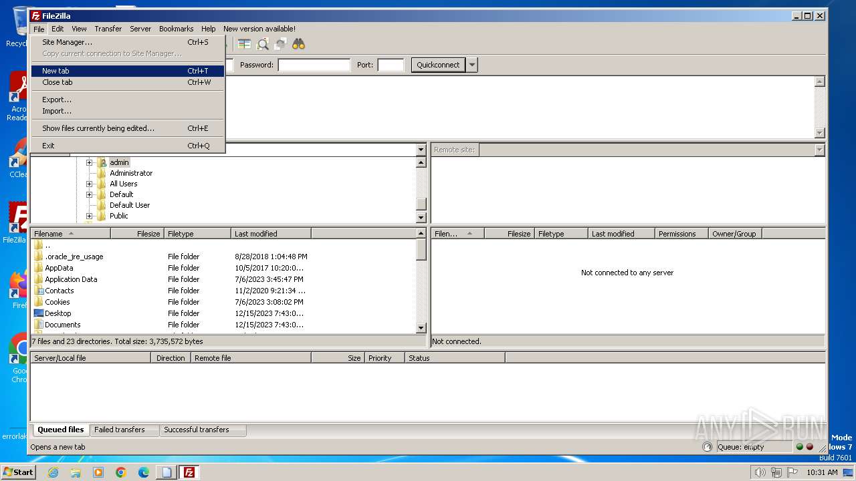Click the Quickconnect button
This screenshot has width=856, height=481.
(438, 65)
